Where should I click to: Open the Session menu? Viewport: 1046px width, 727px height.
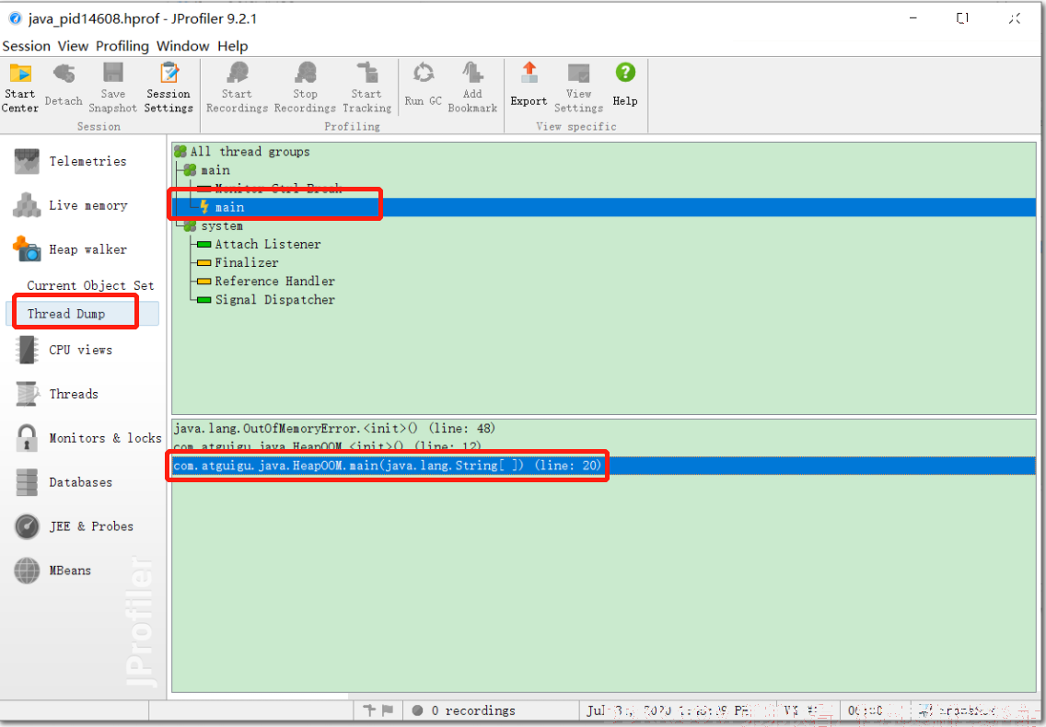(26, 46)
